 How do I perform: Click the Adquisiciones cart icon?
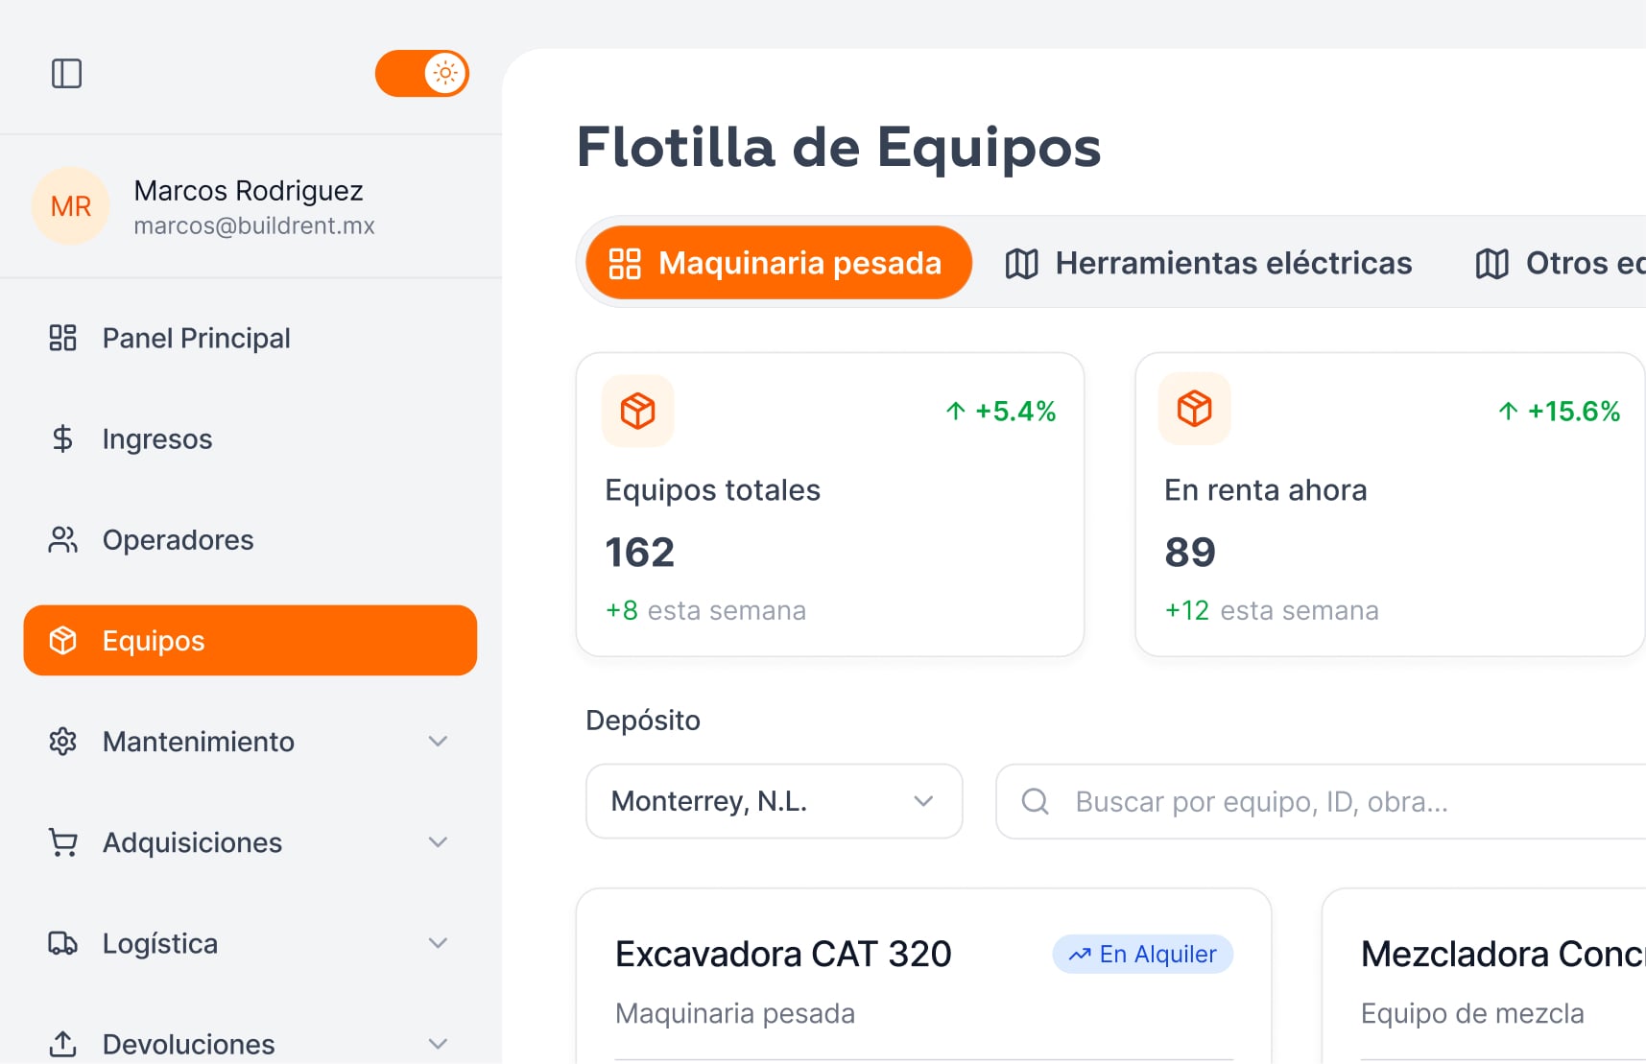click(63, 842)
